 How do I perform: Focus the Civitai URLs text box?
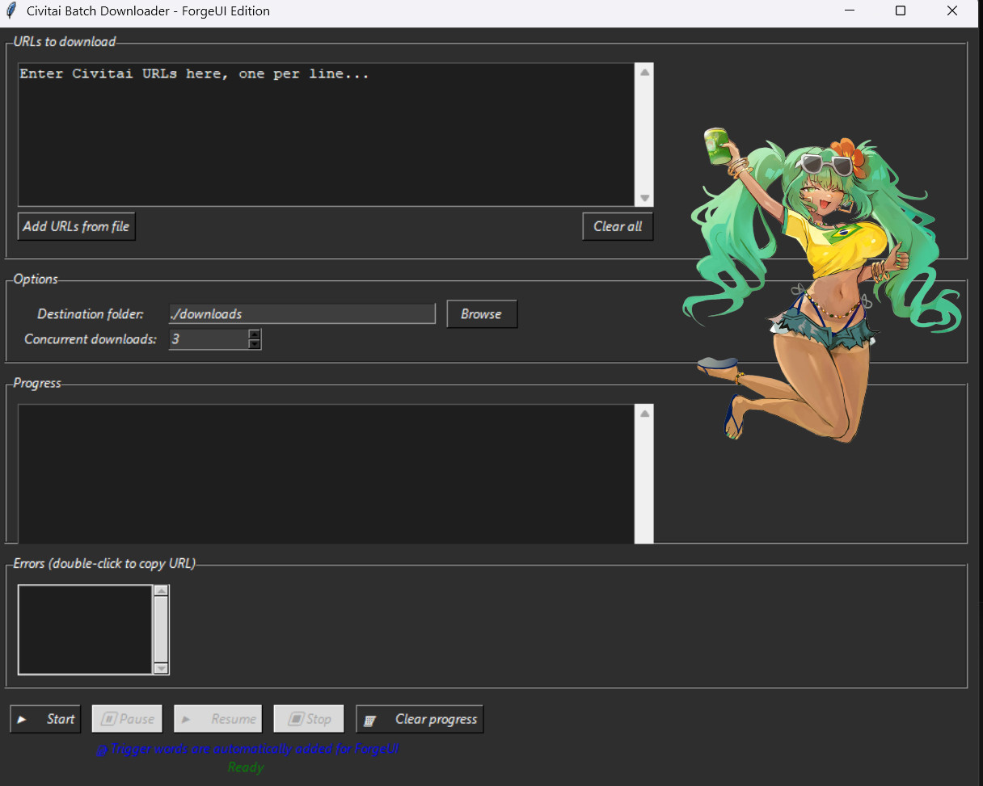[327, 134]
